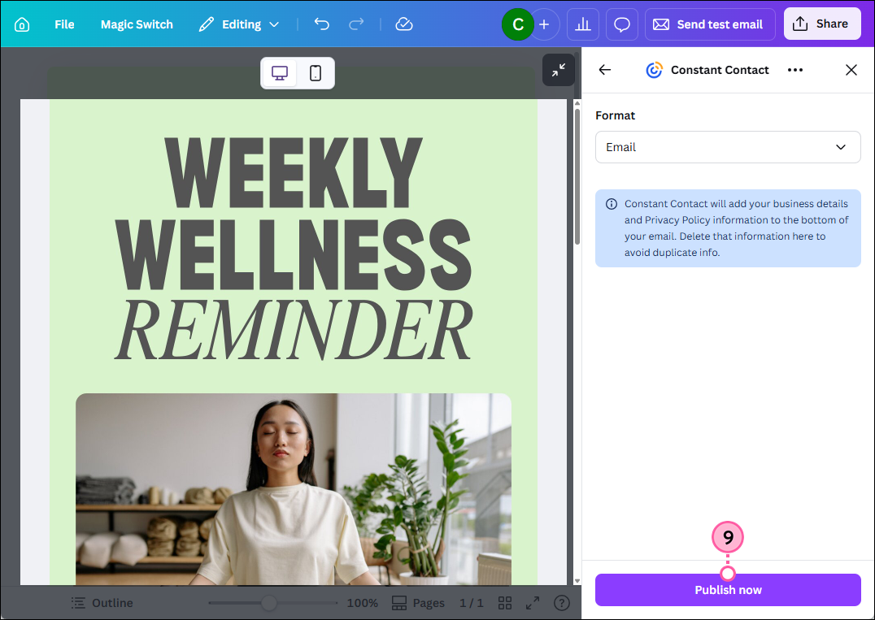
Task: Open Constant Contact more options menu
Action: coord(794,70)
